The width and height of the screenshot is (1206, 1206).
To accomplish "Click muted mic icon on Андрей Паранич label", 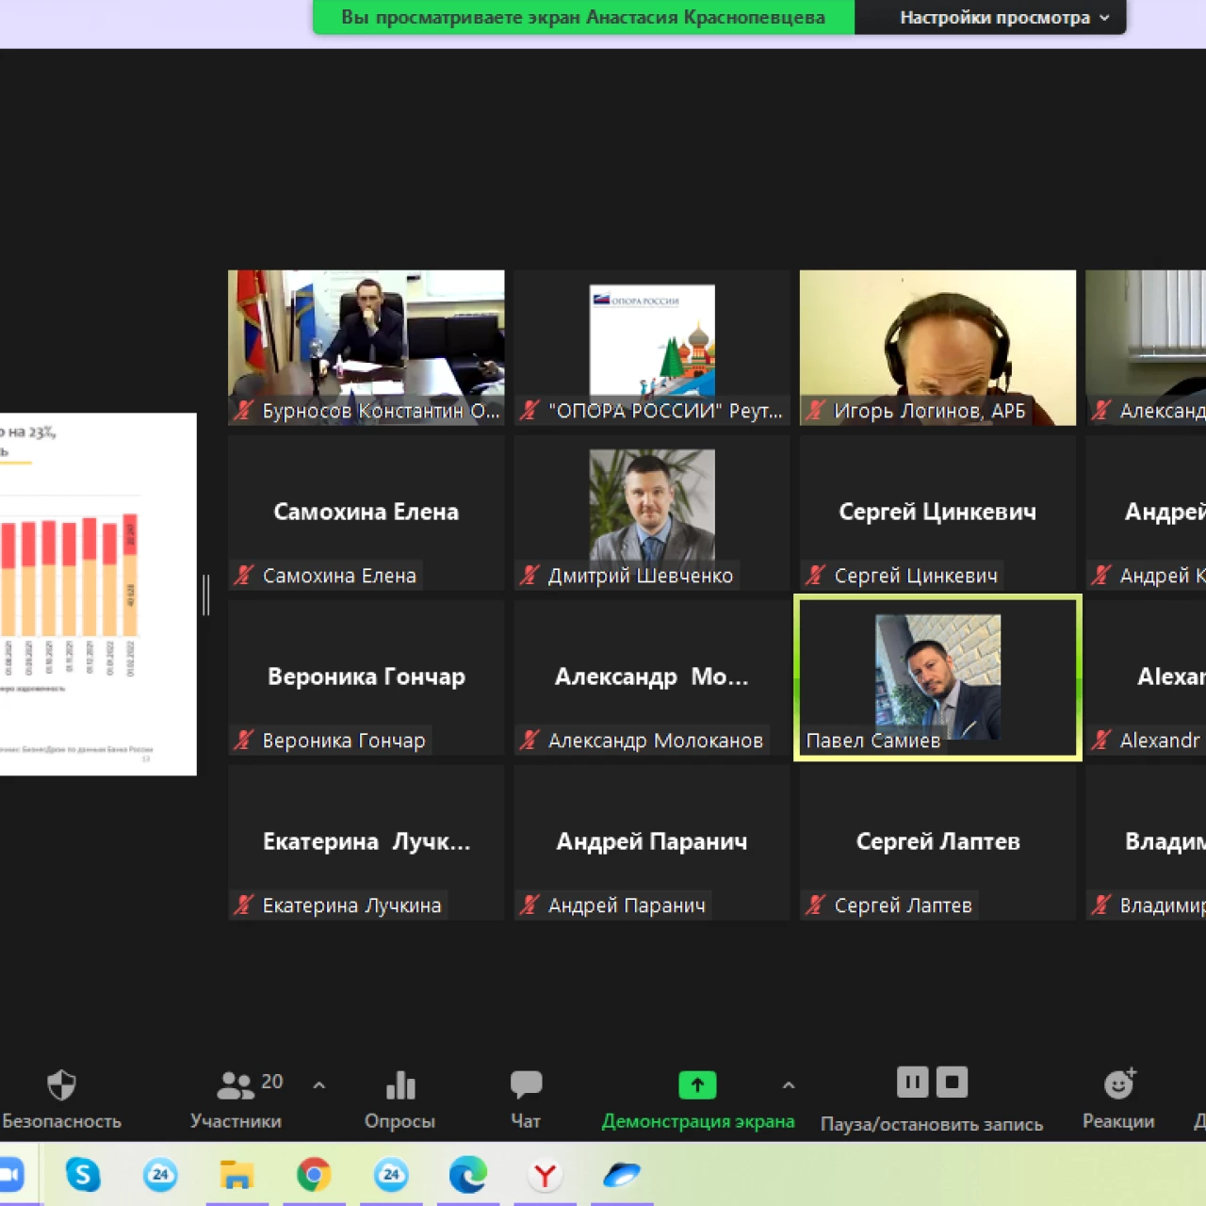I will click(530, 904).
